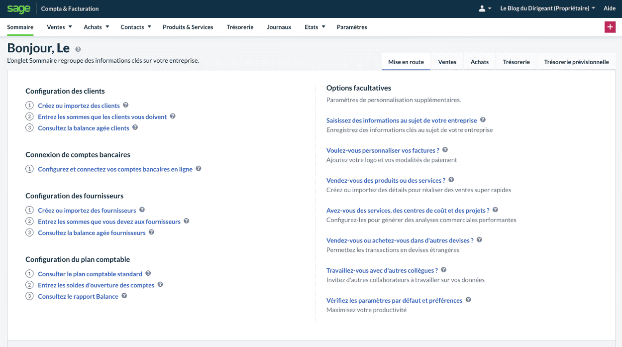The width and height of the screenshot is (622, 347).
Task: Click help icon beside "Vérifiez les paramètres par défaut et préférences"
Action: [x=468, y=300]
